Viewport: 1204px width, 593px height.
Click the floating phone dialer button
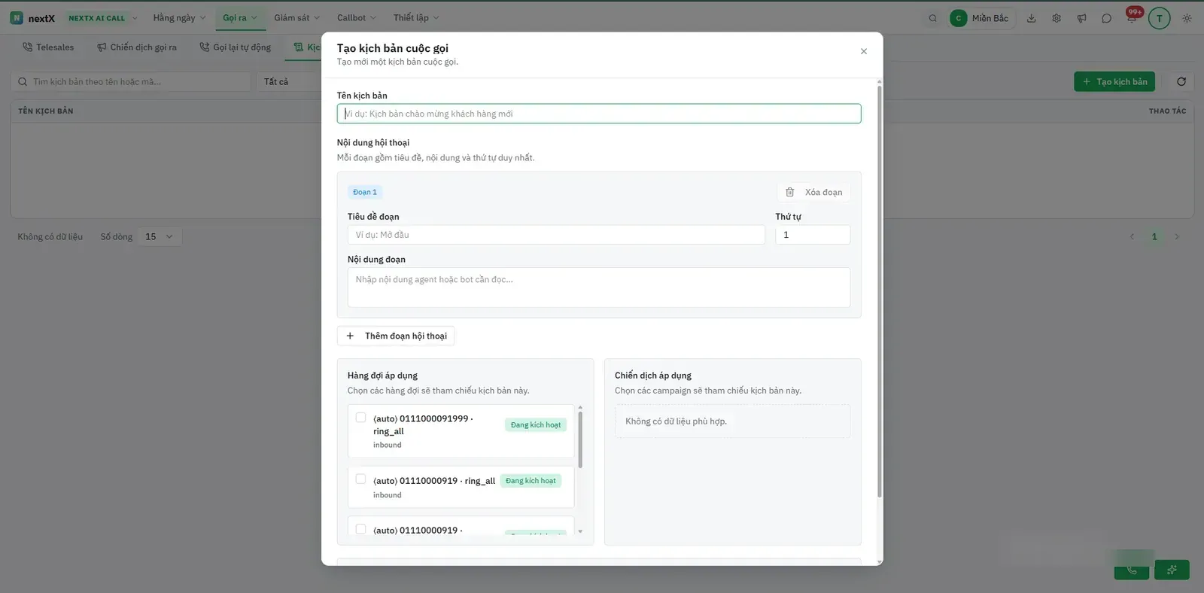(1132, 570)
